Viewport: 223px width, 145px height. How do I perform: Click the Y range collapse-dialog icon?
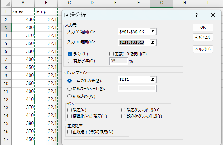(153, 31)
